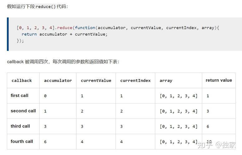242x155 pixels.
Task: Select the 'third call' row label
Action: [20, 126]
